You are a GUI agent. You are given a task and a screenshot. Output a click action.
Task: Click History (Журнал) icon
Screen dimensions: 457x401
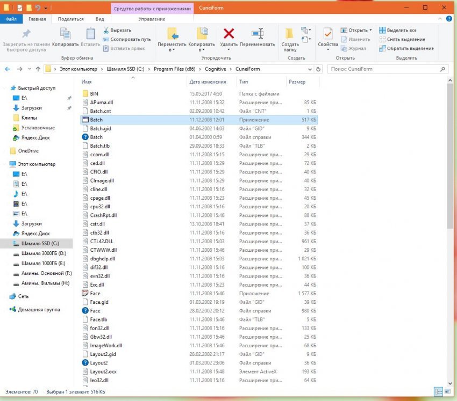[344, 49]
